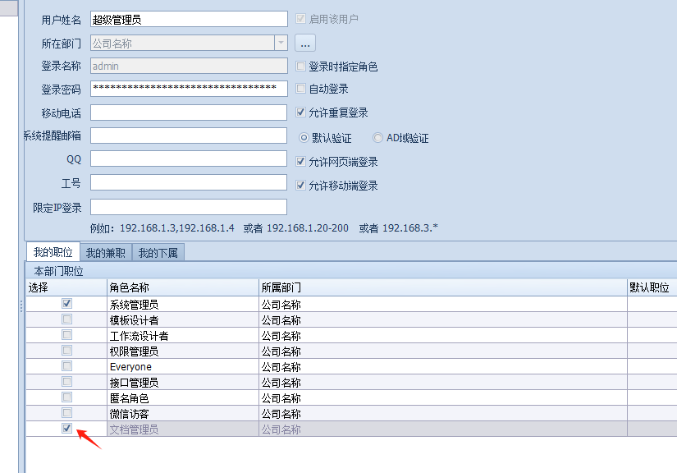This screenshot has height=473, width=677.
Task: Uncheck the 系统管理员 role checkbox
Action: pos(67,304)
